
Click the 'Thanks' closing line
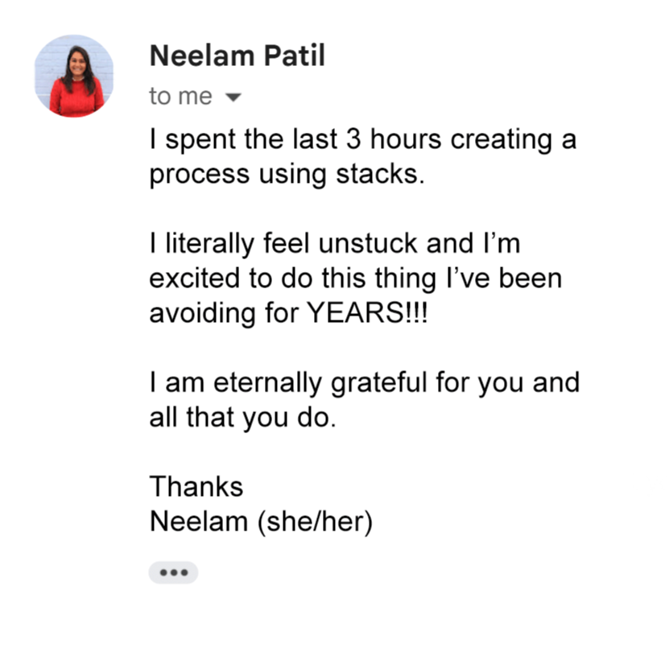pyautogui.click(x=196, y=486)
